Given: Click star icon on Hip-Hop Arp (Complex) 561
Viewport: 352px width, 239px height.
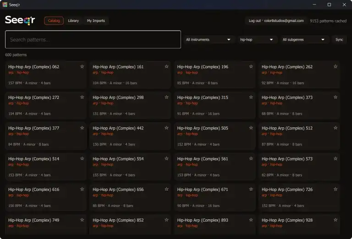Looking at the screenshot, I should [251, 159].
